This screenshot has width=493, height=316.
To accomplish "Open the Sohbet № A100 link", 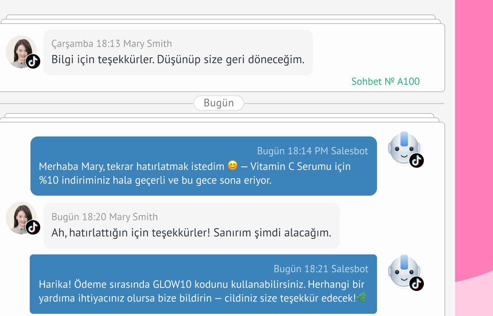I will [x=385, y=81].
